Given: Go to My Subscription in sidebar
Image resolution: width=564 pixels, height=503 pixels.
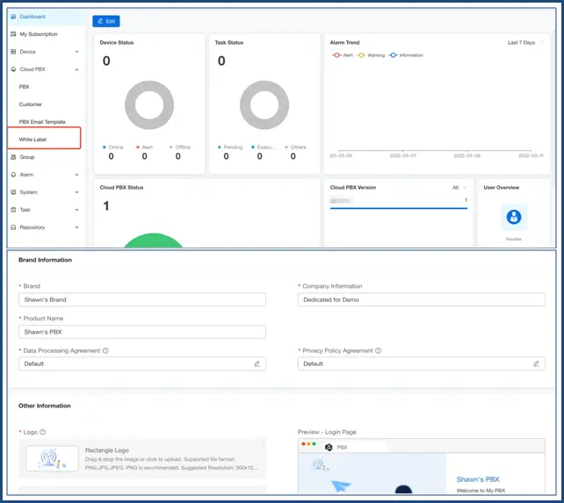Looking at the screenshot, I should (38, 34).
